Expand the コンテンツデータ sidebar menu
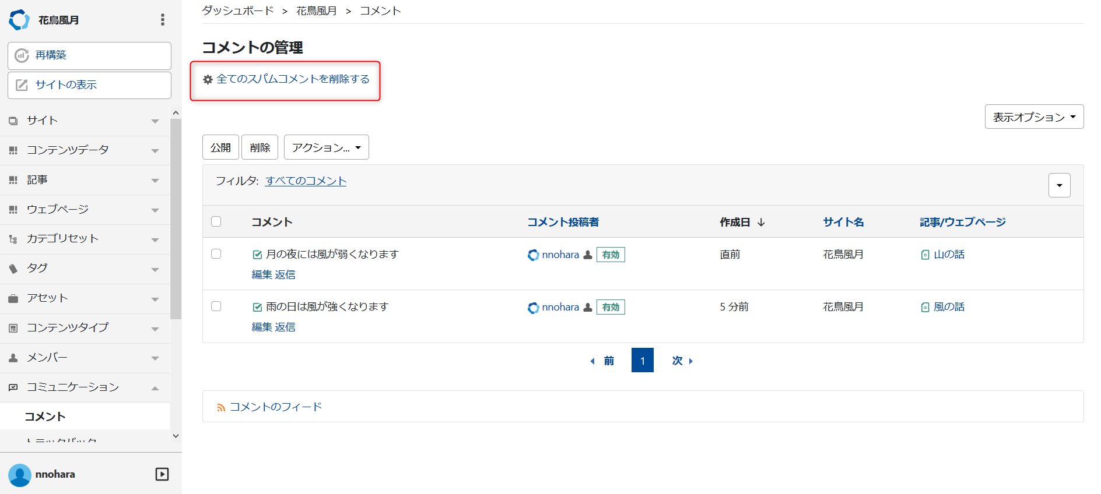1101x494 pixels. (155, 151)
